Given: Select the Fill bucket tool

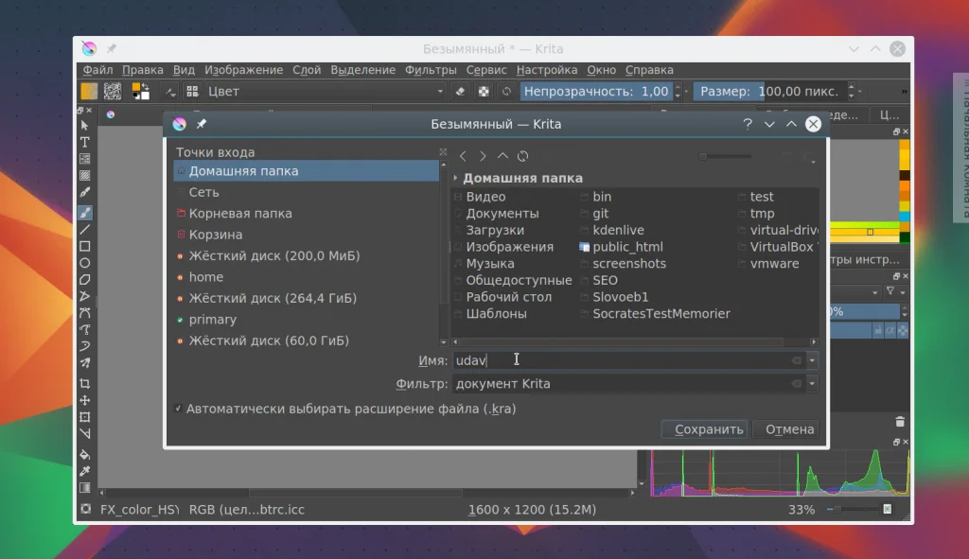Looking at the screenshot, I should point(85,454).
